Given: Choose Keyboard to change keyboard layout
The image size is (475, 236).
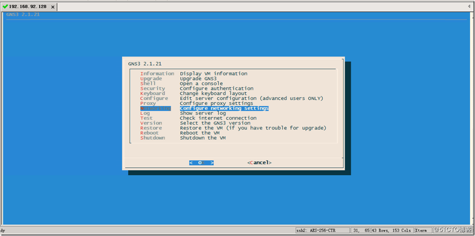Looking at the screenshot, I should tap(153, 94).
